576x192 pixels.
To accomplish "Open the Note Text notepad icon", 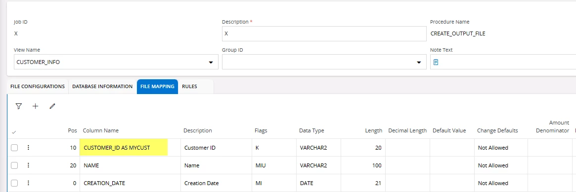I will (436, 62).
